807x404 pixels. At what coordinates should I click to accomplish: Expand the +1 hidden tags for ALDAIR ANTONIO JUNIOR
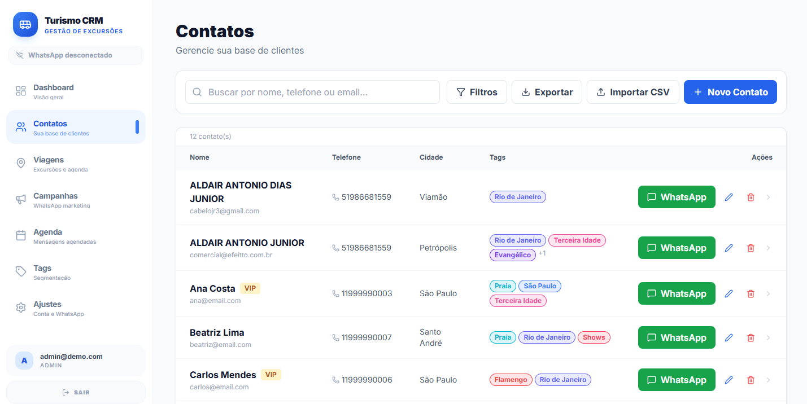542,253
